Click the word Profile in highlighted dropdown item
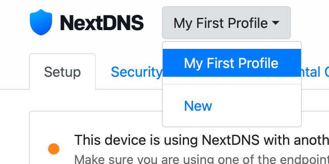The image size is (329, 164). click(x=258, y=63)
